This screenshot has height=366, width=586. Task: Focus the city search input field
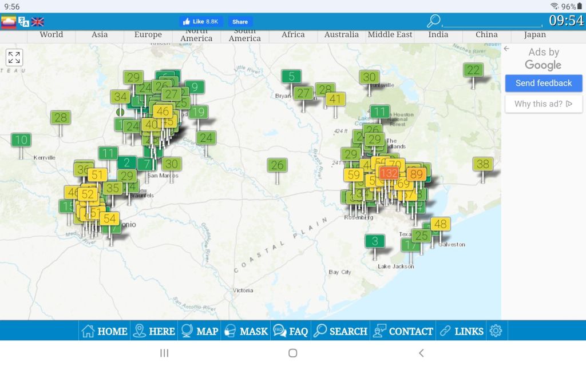click(492, 22)
